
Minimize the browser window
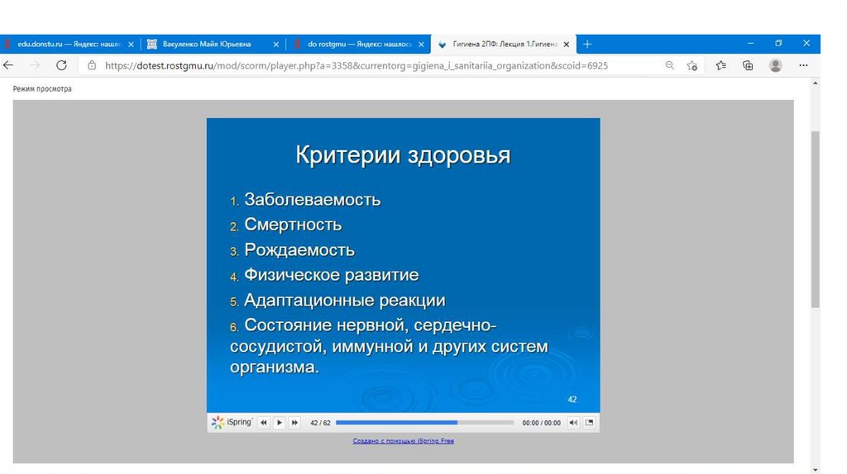click(x=750, y=43)
